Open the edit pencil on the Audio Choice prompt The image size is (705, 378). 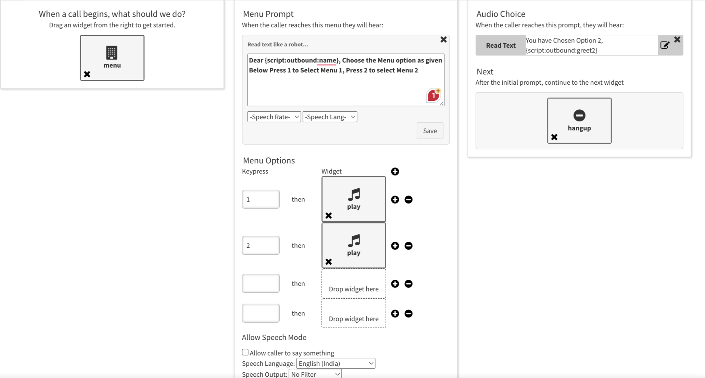point(665,45)
